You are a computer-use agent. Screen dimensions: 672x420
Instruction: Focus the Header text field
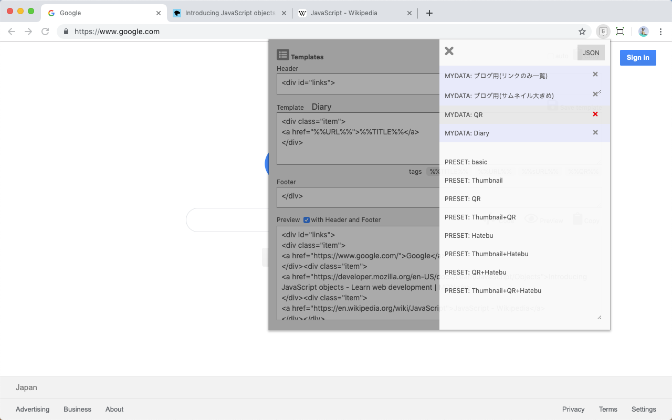coord(358,84)
